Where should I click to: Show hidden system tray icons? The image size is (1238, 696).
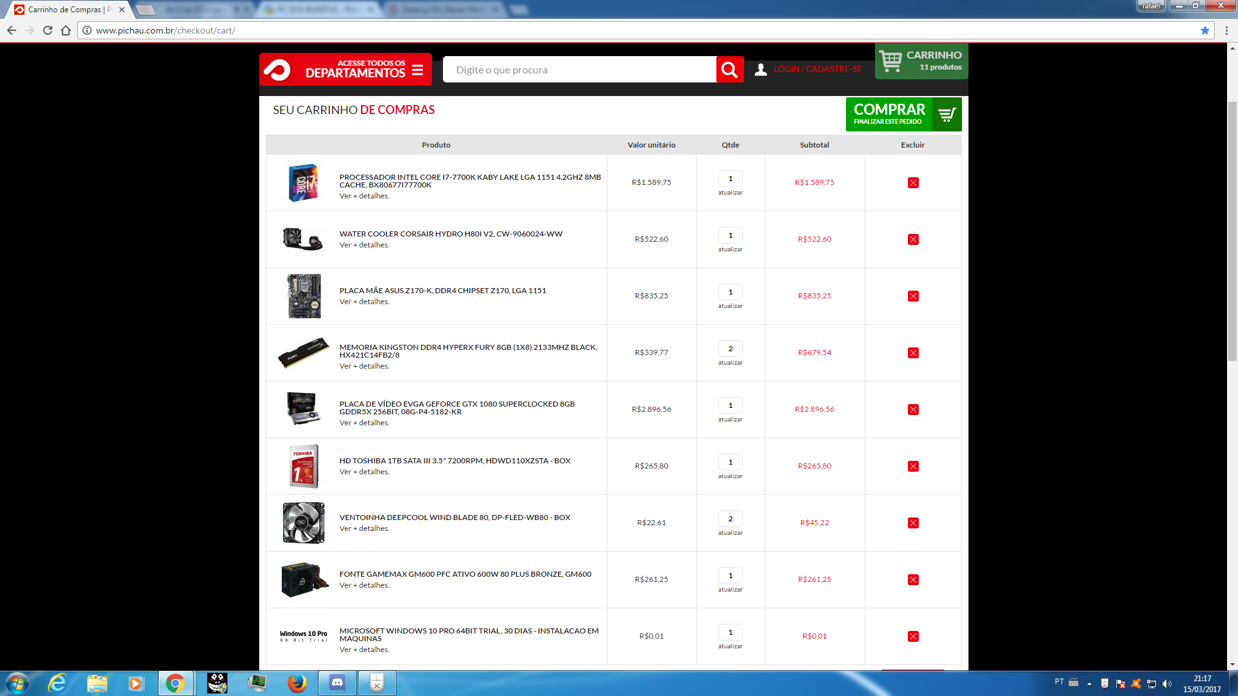pos(1089,684)
